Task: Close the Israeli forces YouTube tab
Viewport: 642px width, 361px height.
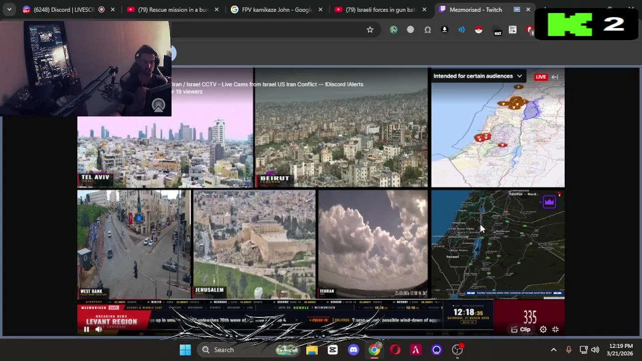Action: click(424, 10)
